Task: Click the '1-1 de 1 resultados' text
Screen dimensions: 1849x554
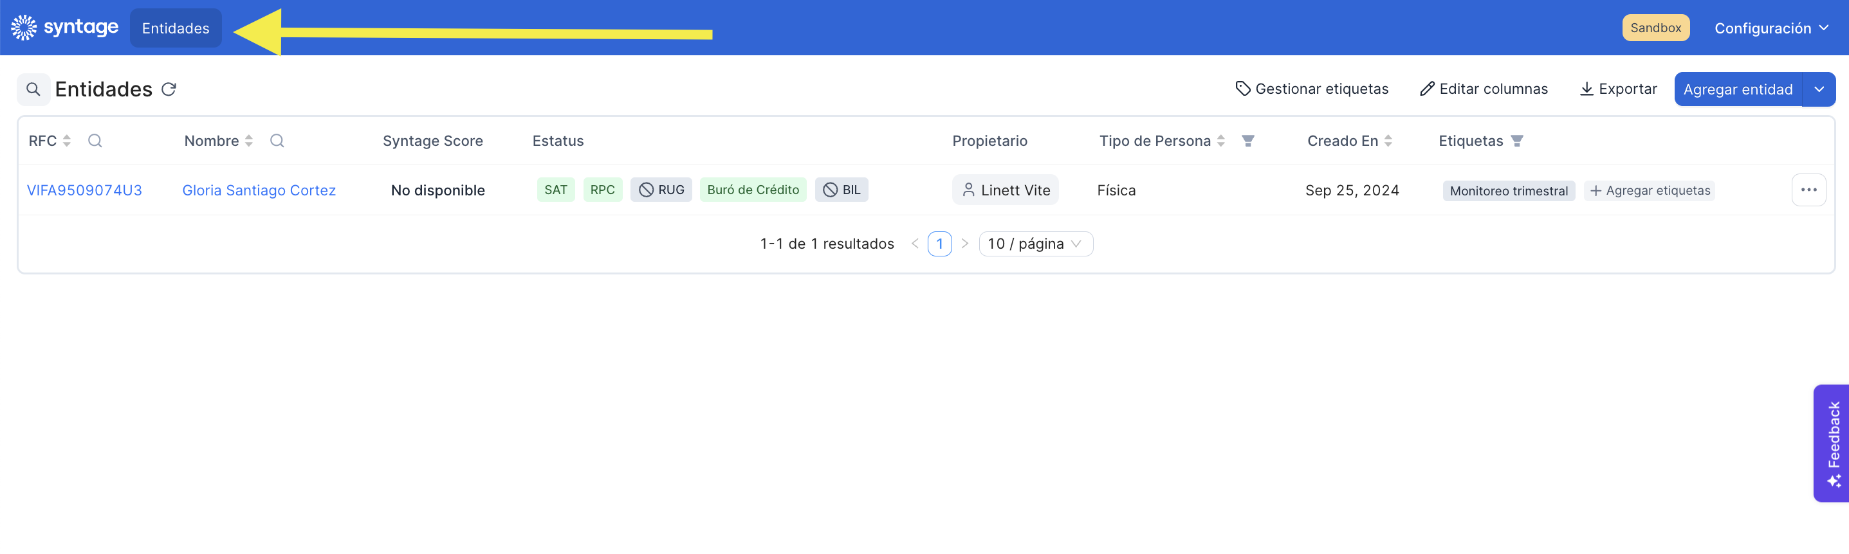Action: coord(827,244)
